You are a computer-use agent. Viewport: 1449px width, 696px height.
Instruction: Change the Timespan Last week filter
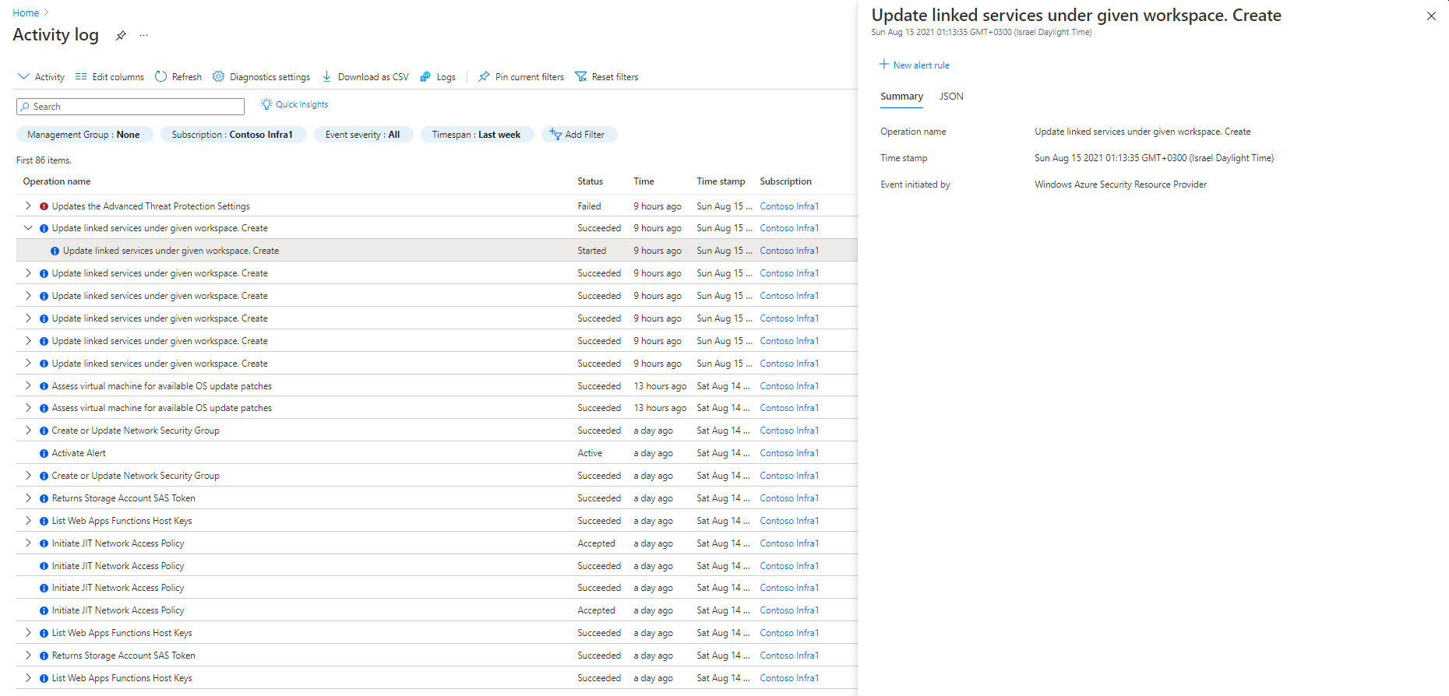click(x=477, y=135)
